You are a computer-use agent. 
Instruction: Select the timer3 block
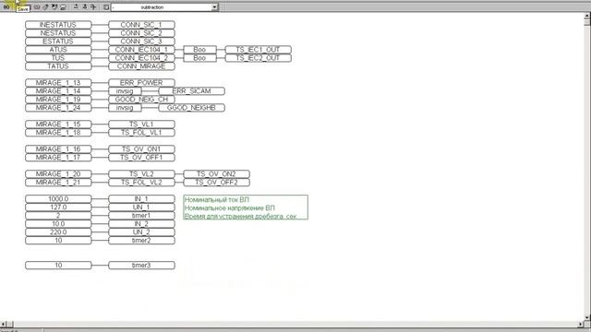tap(141, 265)
